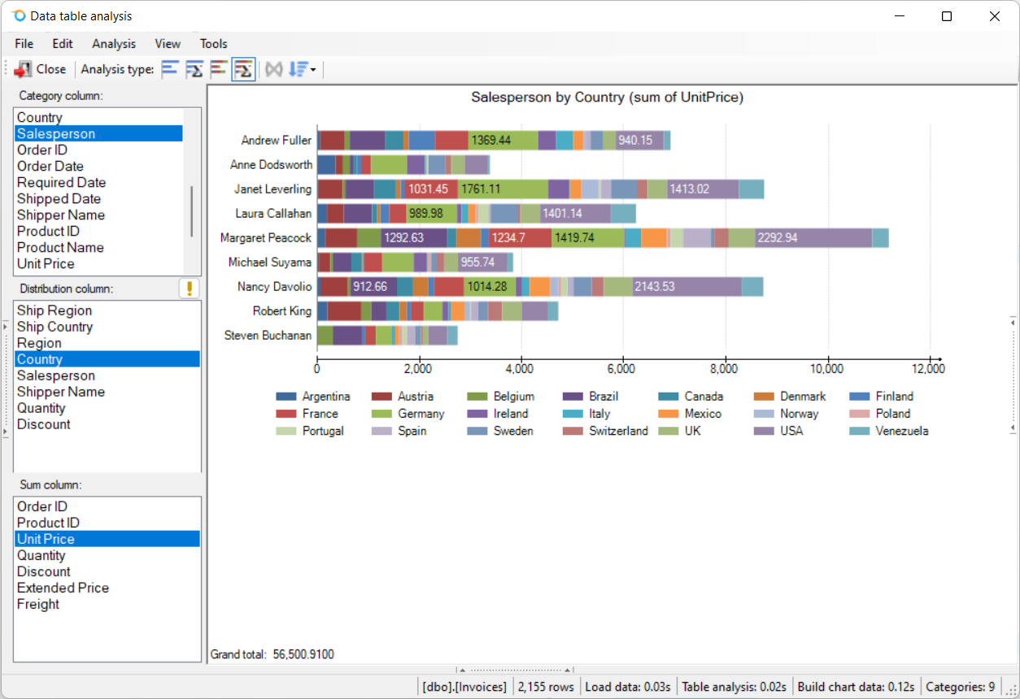
Task: Select the multicolor bars analysis type without sigma
Action: pos(218,69)
